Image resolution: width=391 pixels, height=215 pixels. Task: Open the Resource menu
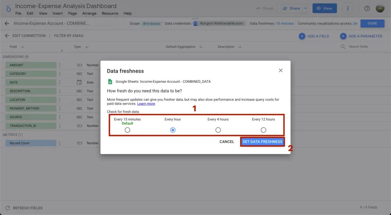coord(110,13)
